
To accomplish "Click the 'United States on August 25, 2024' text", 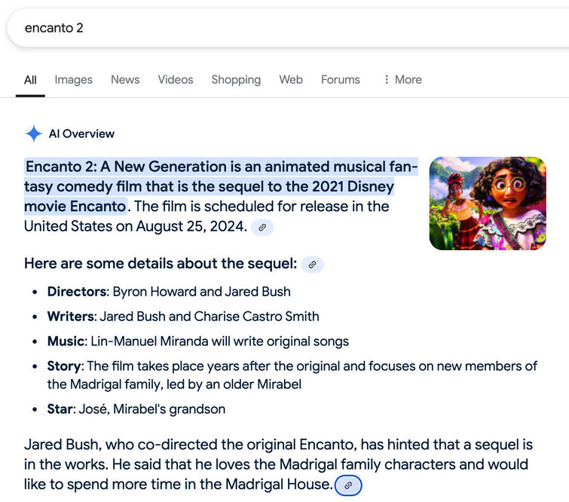I will coord(136,226).
